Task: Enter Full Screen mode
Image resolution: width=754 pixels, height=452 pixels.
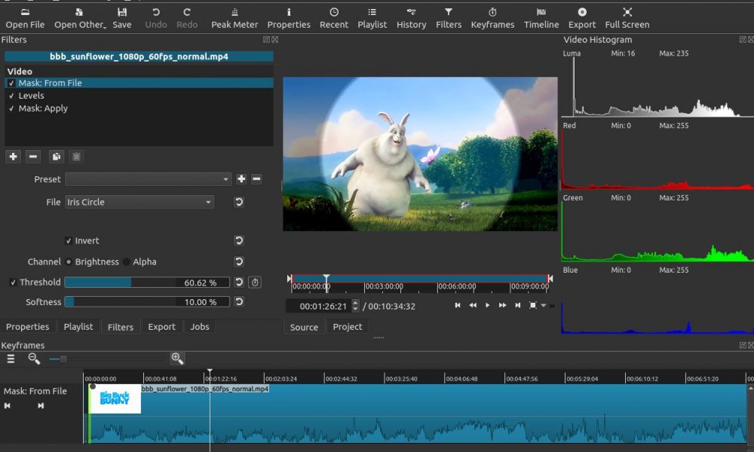Action: [x=627, y=18]
